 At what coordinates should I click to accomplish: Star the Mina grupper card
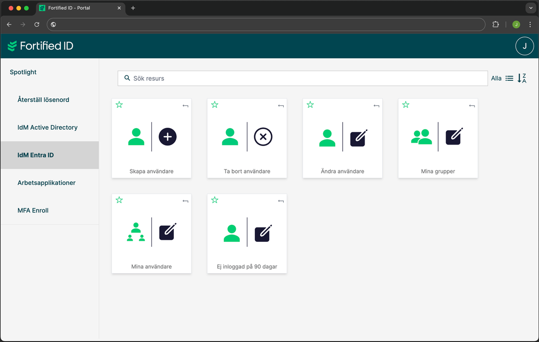[406, 105]
